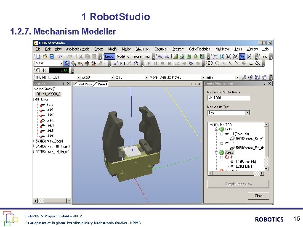
Task: Click the Compile Mechanism button
Action: pos(238,184)
